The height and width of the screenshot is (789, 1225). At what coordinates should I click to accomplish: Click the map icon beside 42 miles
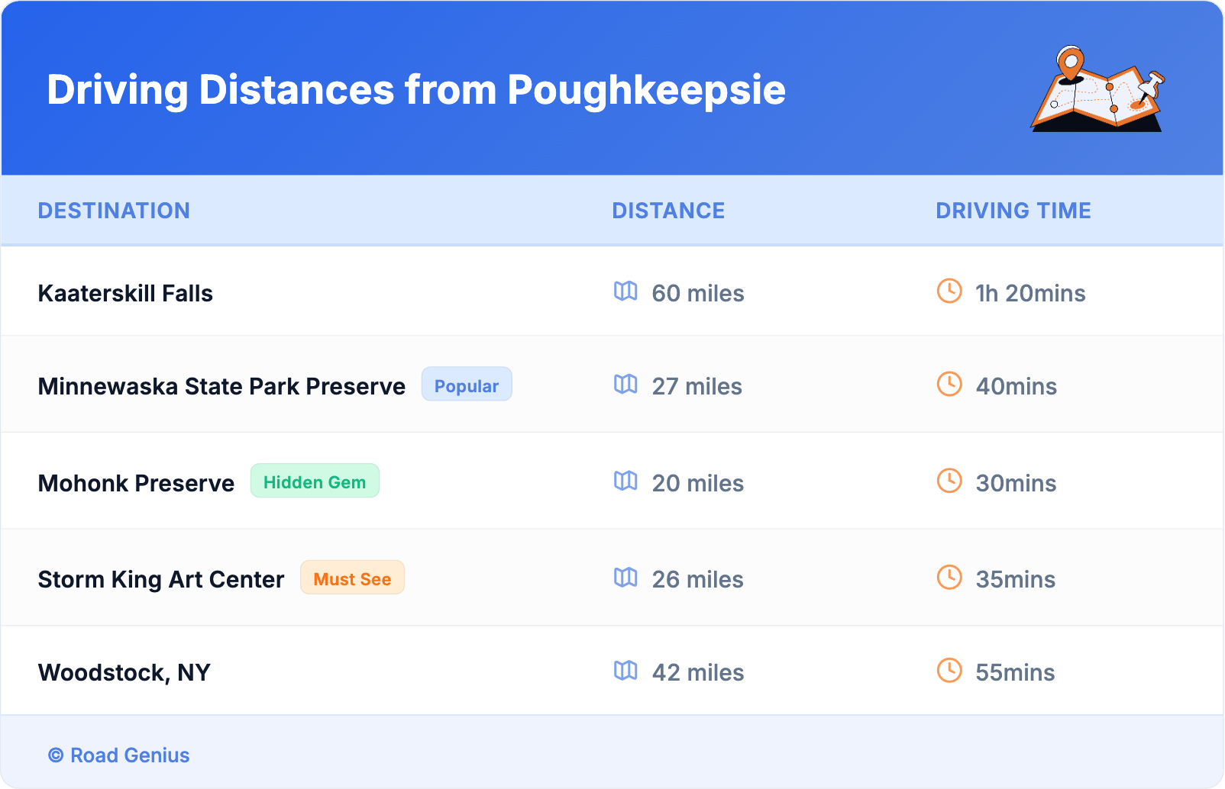625,671
